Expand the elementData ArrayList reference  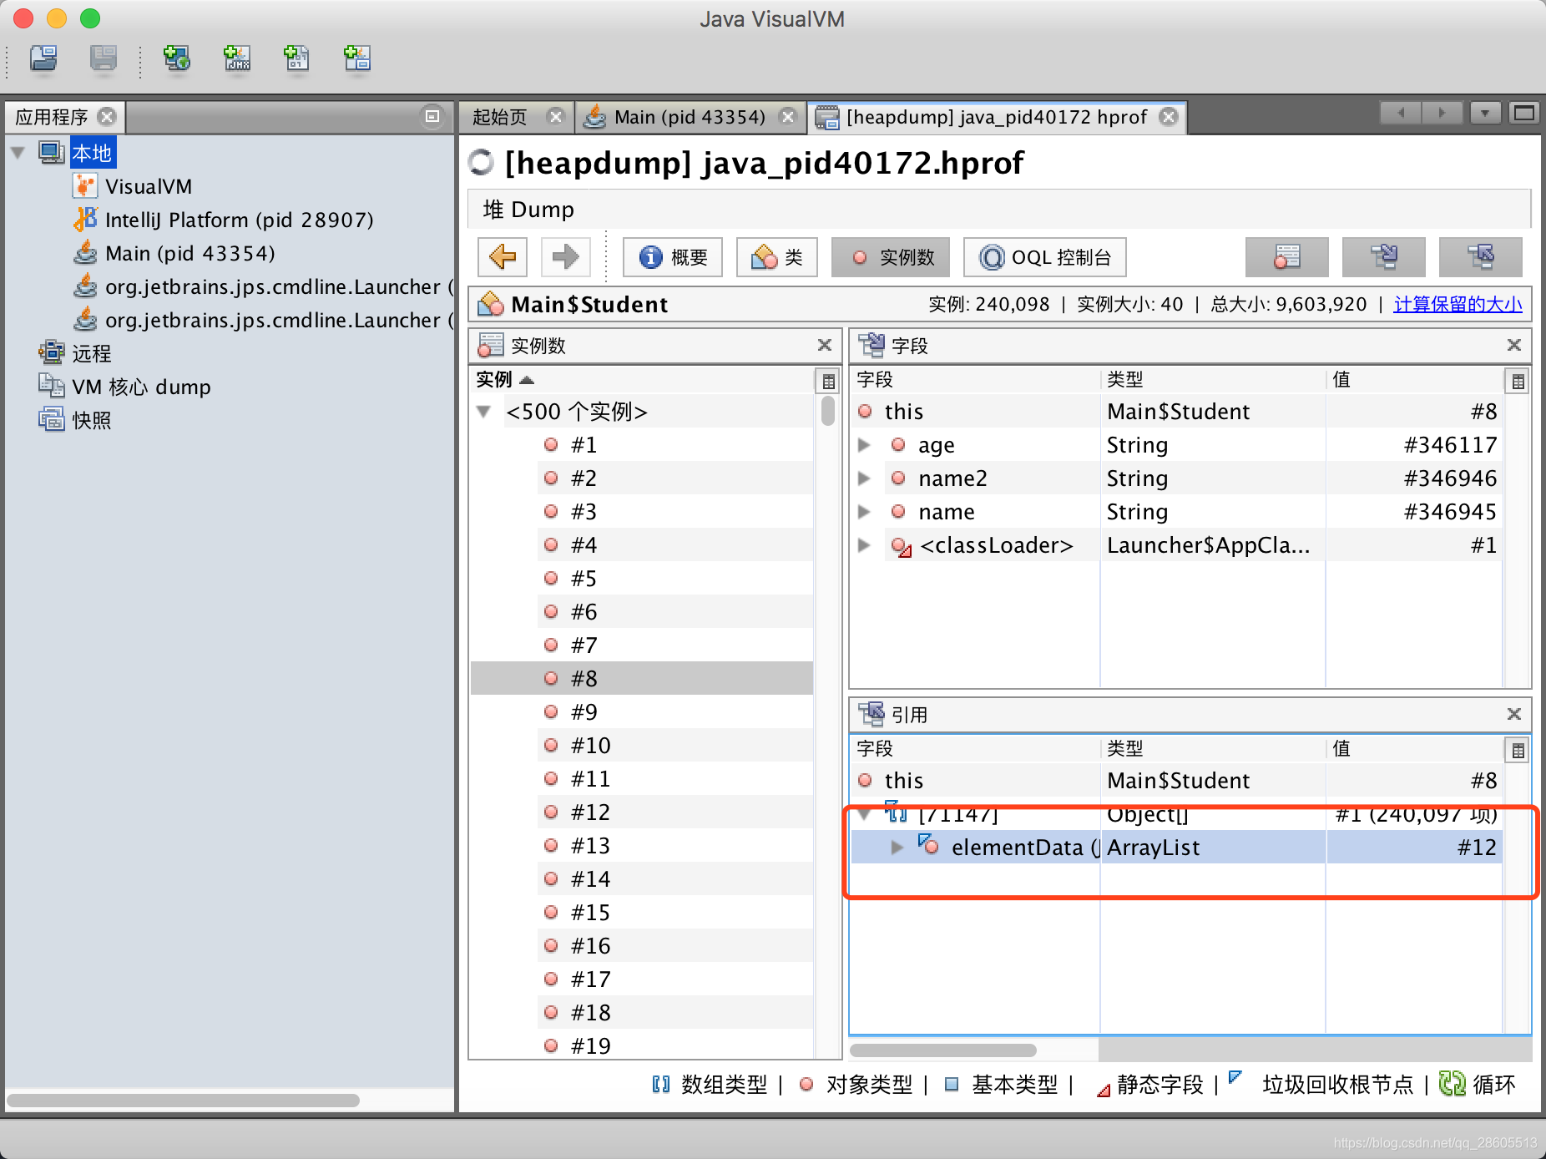tap(897, 848)
